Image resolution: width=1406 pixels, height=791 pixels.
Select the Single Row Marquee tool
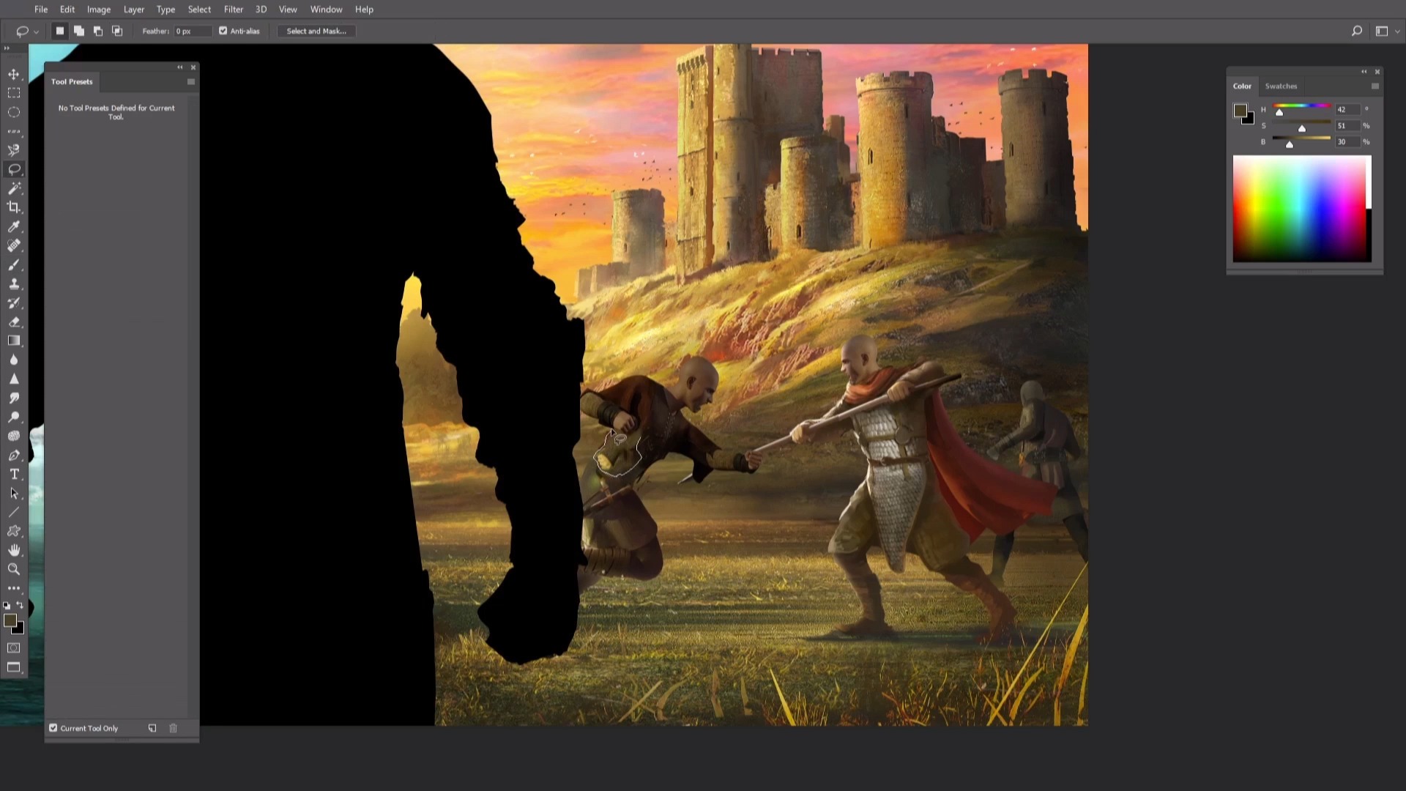(x=14, y=131)
